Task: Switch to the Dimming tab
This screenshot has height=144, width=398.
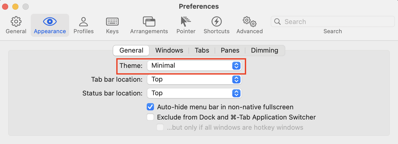Action: 265,50
